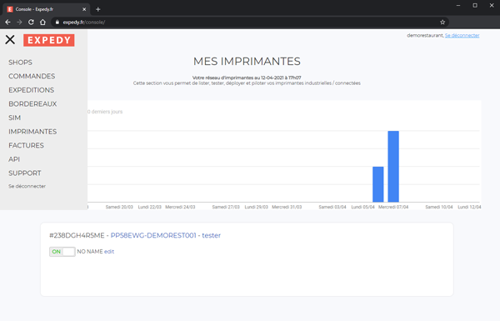
Task: Select the Console - Expedy.fr tab
Action: [x=46, y=9]
